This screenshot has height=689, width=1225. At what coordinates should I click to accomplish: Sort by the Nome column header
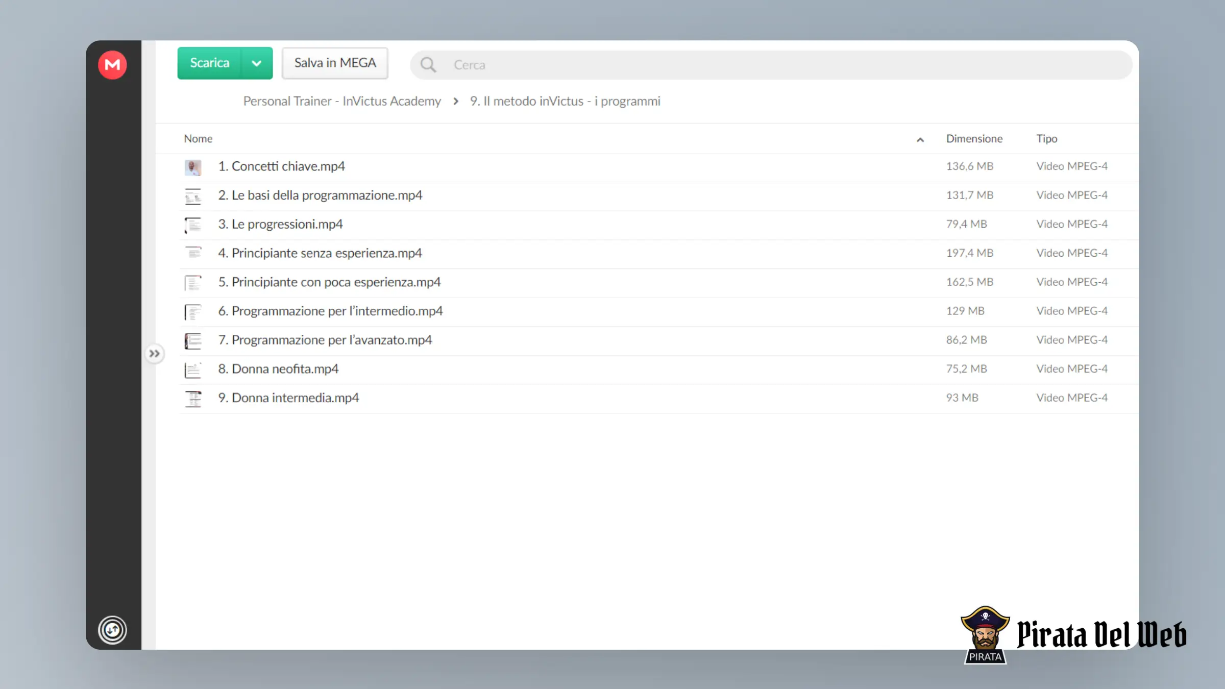(x=198, y=138)
